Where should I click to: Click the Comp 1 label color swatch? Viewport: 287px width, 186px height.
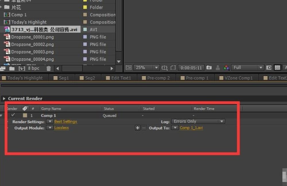[x=25, y=115]
